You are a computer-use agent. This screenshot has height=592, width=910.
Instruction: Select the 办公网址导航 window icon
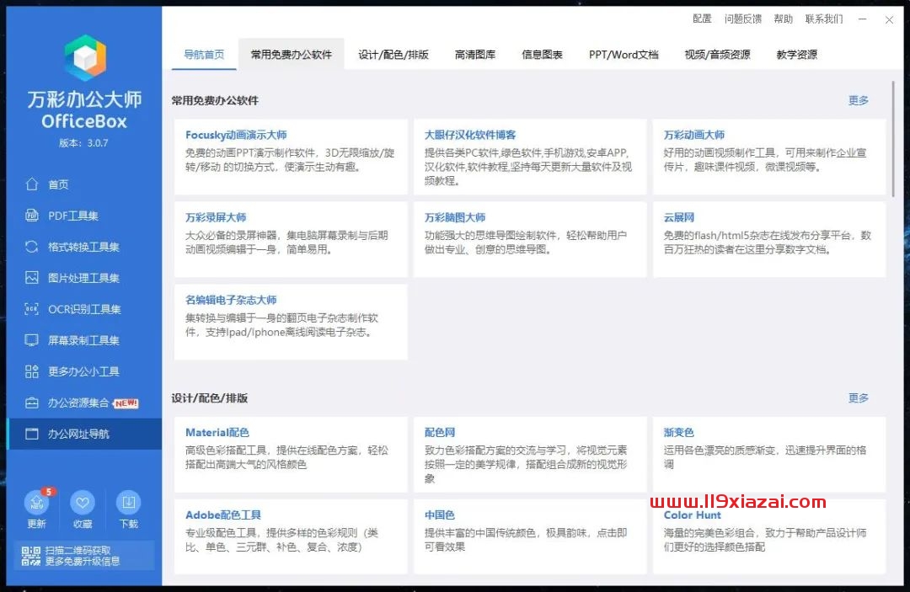point(32,434)
